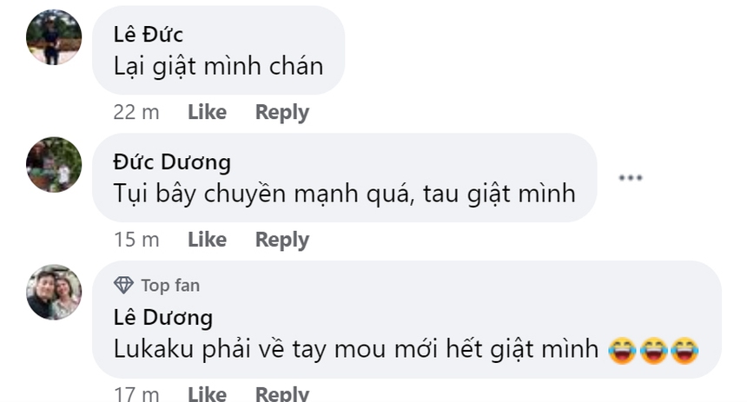Click the Top fan diamond badge icon

coord(124,285)
